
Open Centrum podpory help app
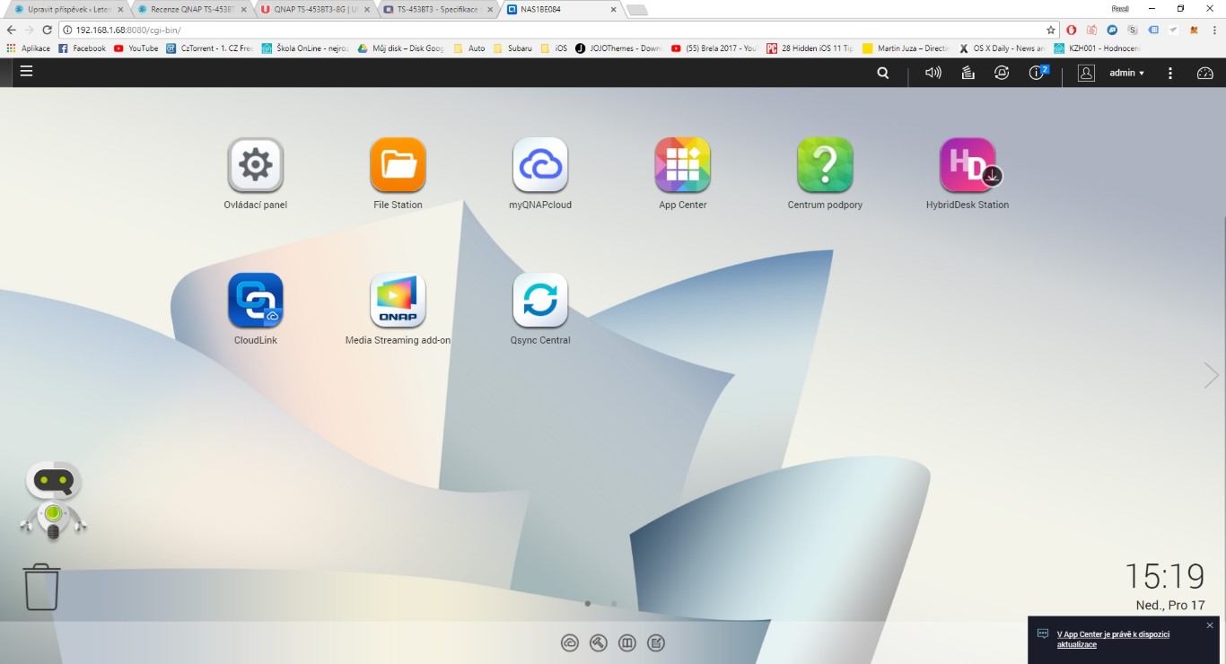[825, 165]
